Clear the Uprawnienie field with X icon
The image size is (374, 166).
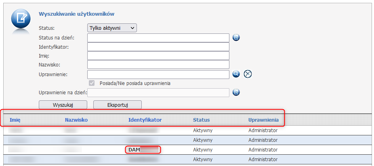tap(248, 74)
